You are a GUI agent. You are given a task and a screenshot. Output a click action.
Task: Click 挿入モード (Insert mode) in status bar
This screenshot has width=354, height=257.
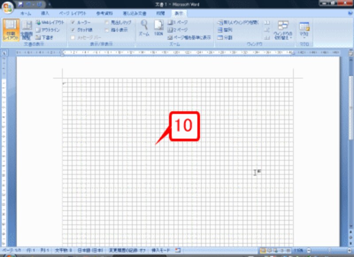click(161, 250)
